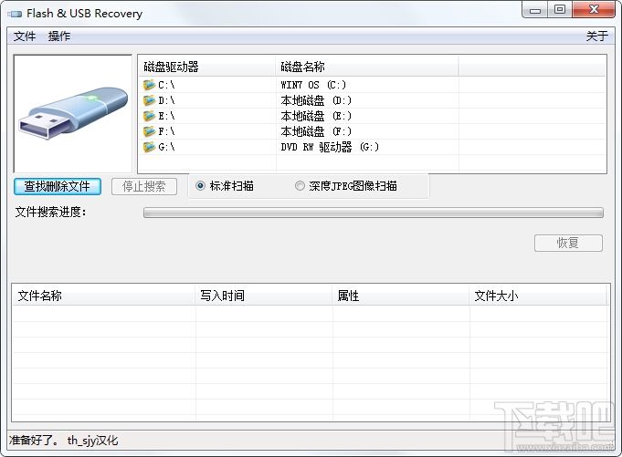Click the F:\ drive folder icon
This screenshot has height=457, width=622.
(x=149, y=131)
